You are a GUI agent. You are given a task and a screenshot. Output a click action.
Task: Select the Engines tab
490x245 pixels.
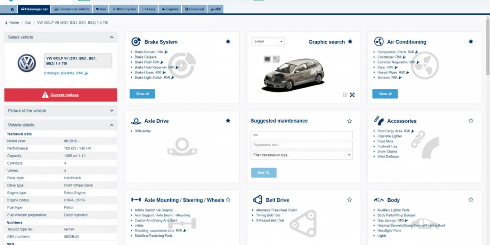point(170,9)
